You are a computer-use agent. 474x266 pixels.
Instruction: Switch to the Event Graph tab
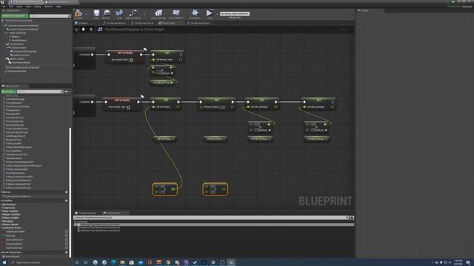(x=167, y=23)
